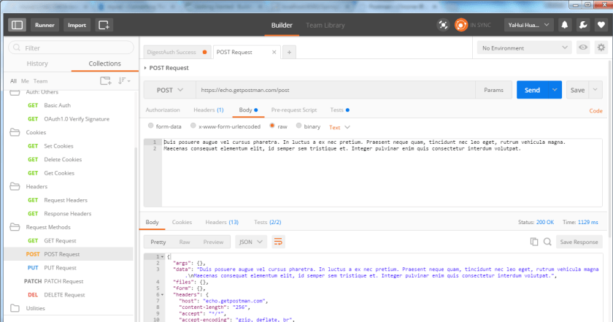Select the form-data radio button
The image size is (613, 322).
pyautogui.click(x=150, y=126)
